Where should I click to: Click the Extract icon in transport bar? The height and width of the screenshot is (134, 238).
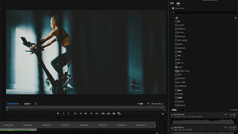(x=108, y=114)
